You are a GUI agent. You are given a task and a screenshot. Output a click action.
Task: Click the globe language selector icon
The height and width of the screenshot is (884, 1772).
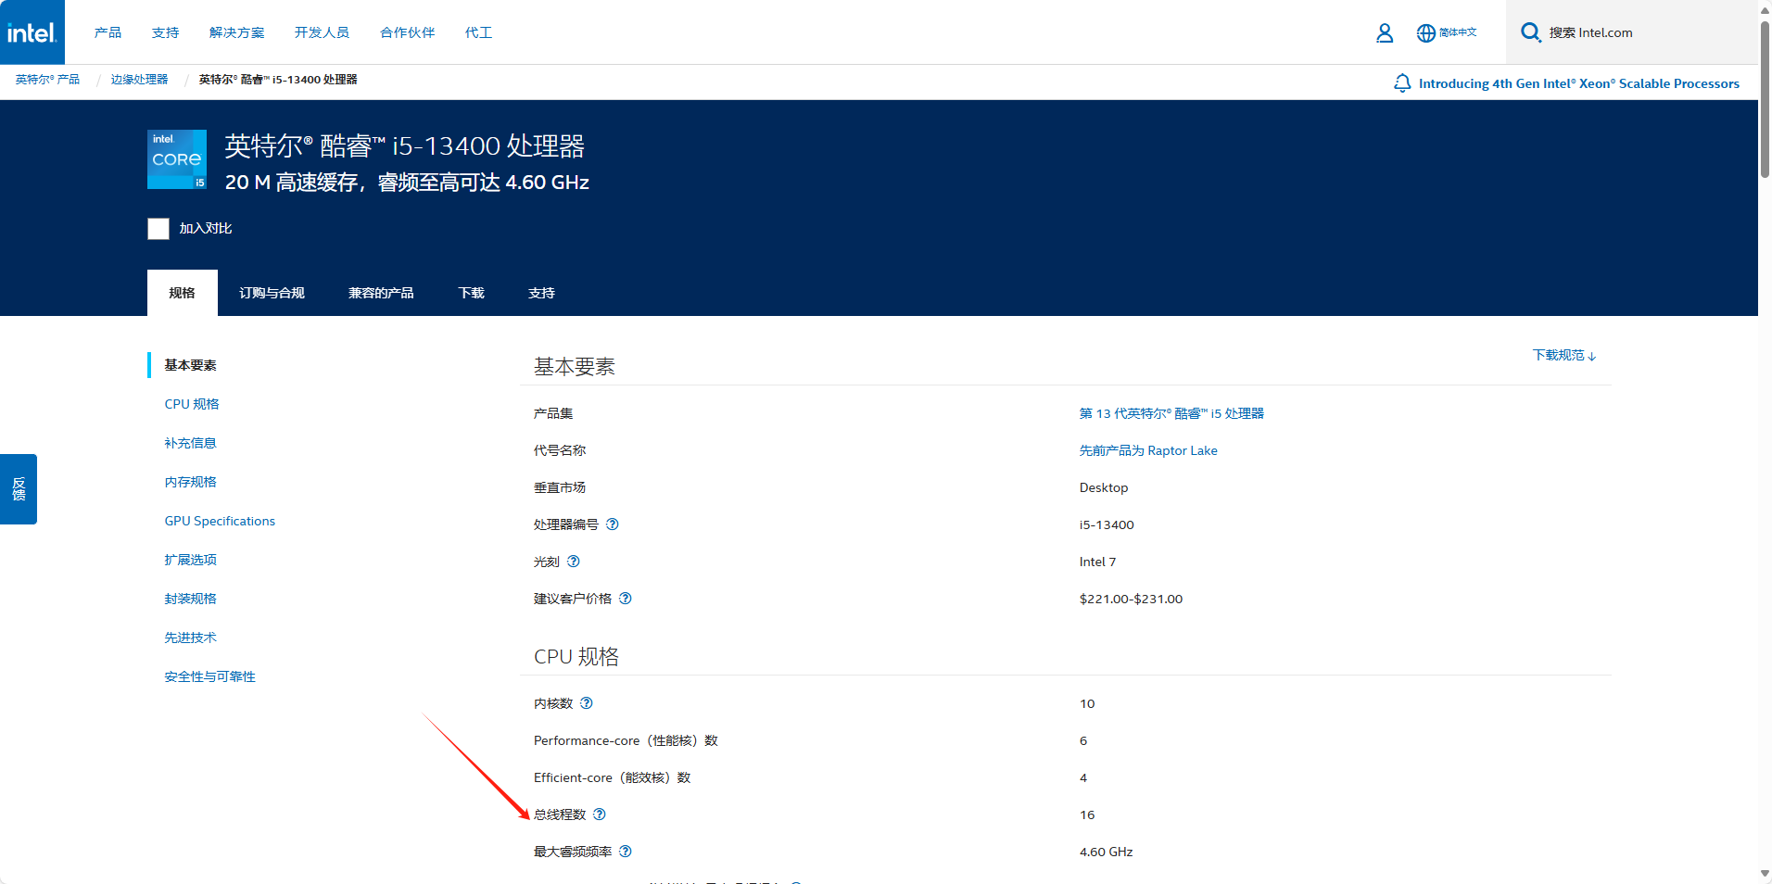[1425, 33]
